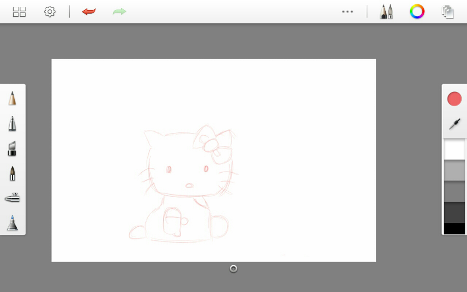Select the black swatch at the bottom
This screenshot has width=467, height=292.
(454, 229)
